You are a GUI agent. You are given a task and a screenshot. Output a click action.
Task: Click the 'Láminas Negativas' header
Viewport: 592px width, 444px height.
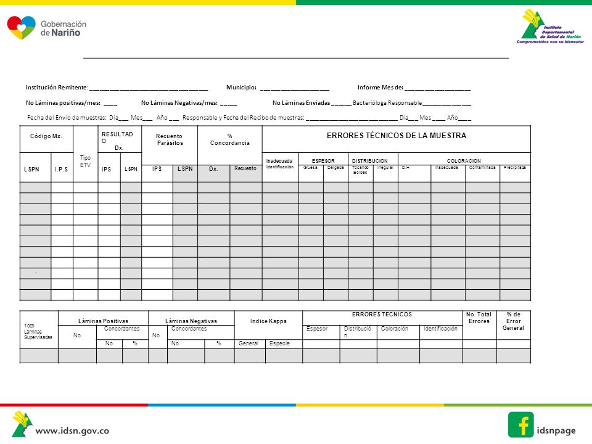pos(191,321)
